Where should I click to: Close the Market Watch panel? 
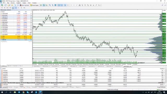31,10
